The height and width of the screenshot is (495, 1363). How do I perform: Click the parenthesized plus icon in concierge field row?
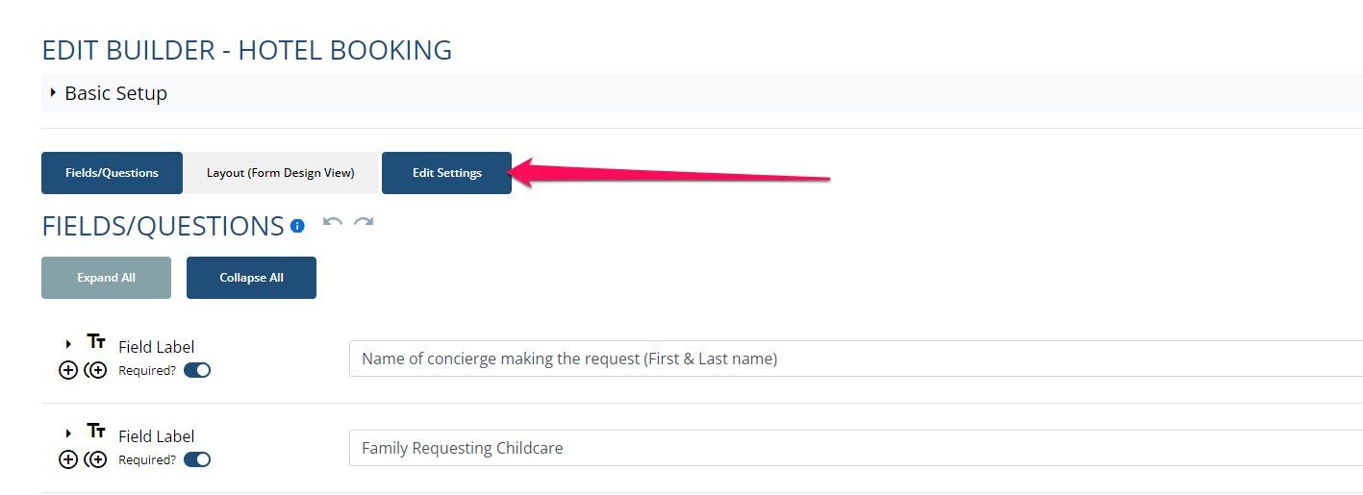(x=95, y=370)
